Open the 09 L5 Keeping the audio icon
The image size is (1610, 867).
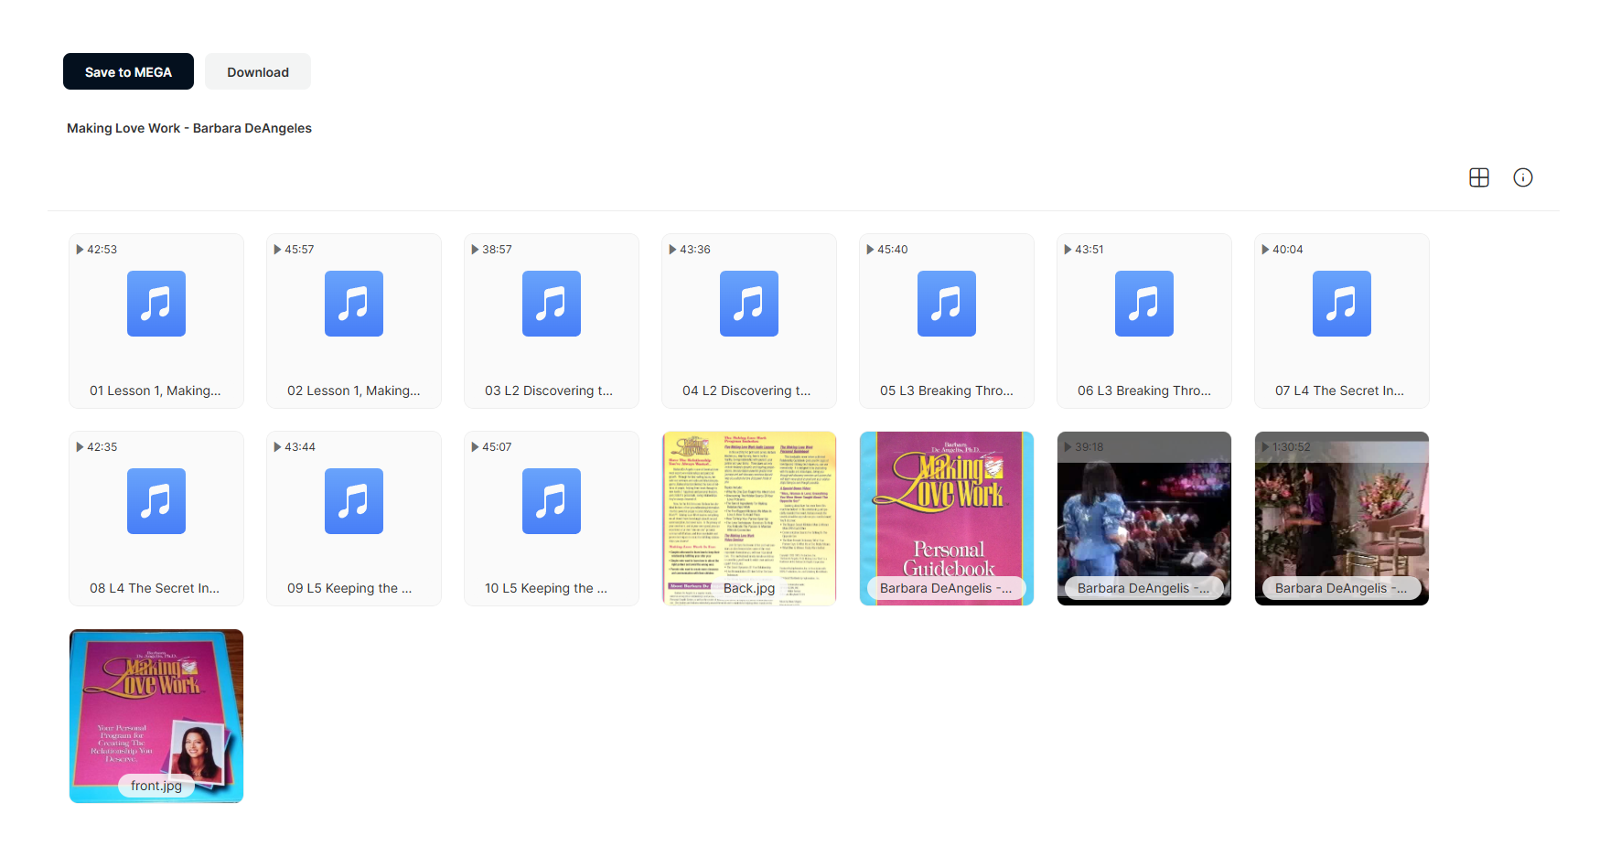[x=354, y=501]
